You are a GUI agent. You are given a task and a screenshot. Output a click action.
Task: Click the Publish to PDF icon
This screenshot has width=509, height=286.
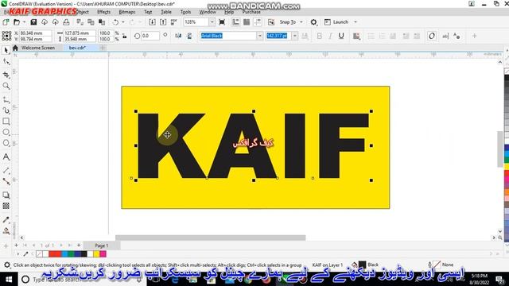pos(174,22)
